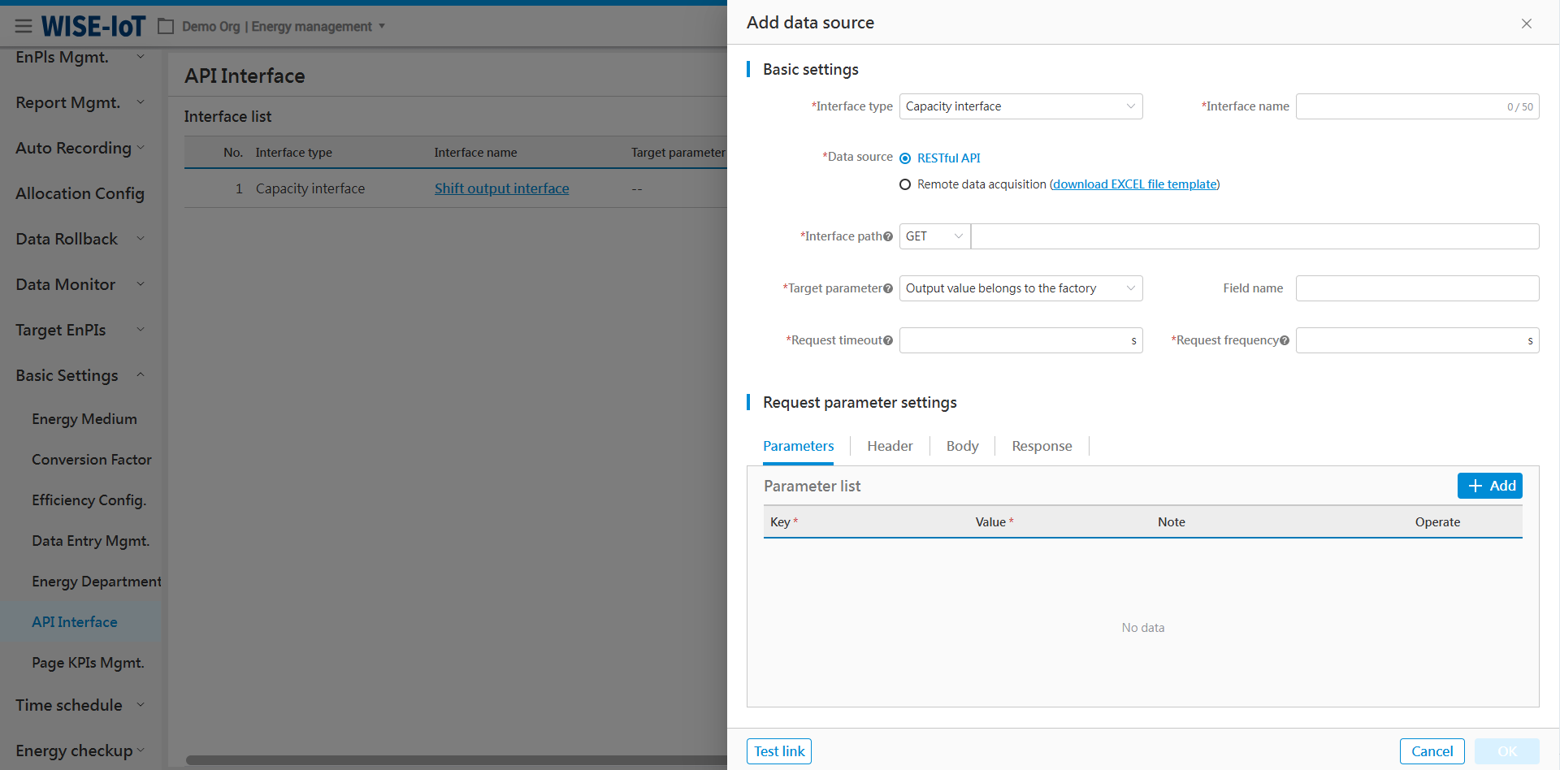This screenshot has width=1560, height=770.
Task: Switch to the Header tab
Action: coord(890,446)
